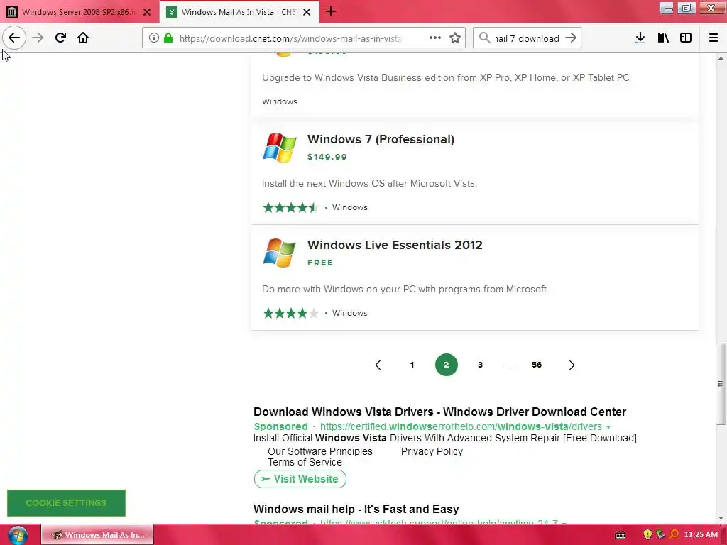Click the Windows Start orb

point(18,535)
